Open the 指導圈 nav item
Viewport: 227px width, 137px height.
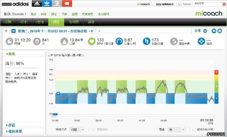tap(74, 22)
